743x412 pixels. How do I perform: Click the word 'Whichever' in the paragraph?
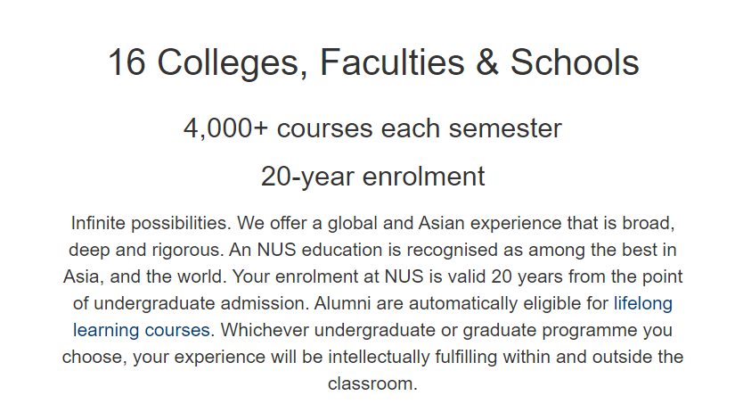(x=265, y=330)
